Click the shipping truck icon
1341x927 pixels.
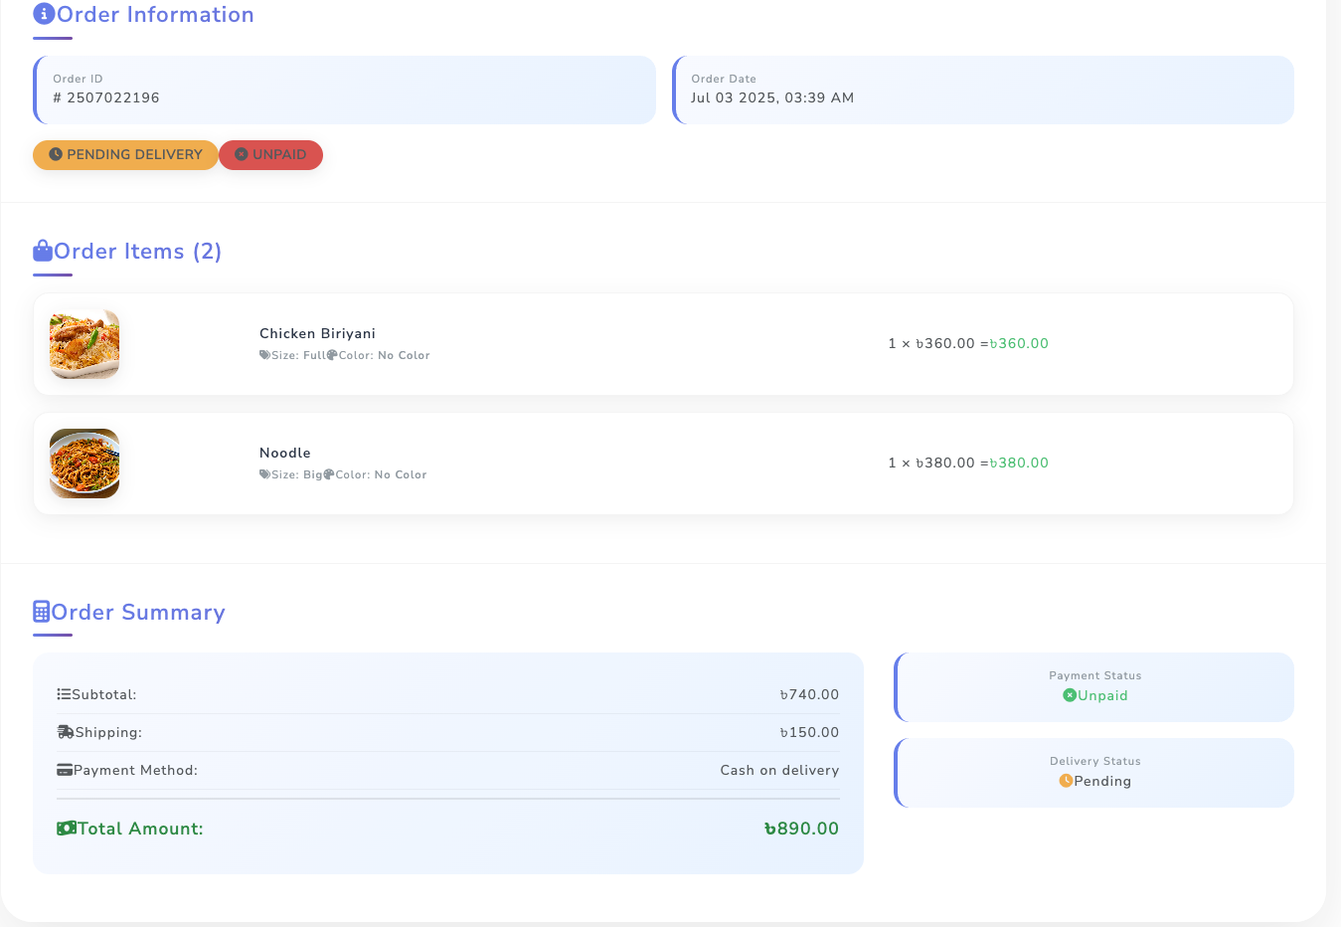click(66, 732)
